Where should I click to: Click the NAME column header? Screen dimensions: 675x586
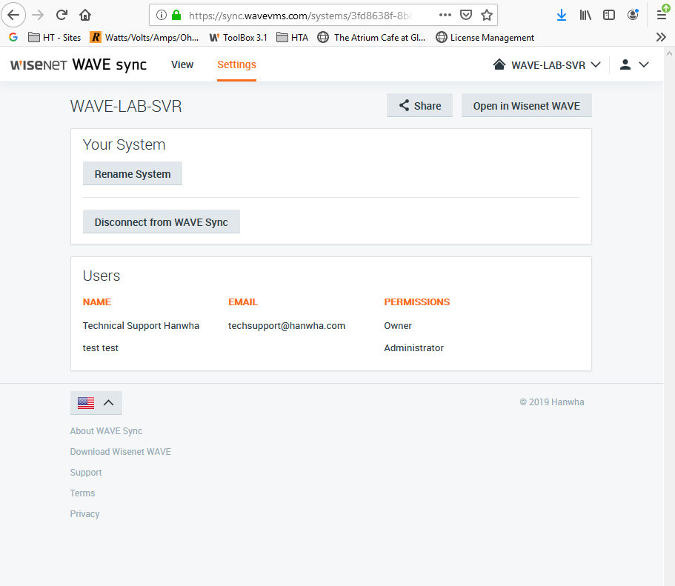pos(97,302)
